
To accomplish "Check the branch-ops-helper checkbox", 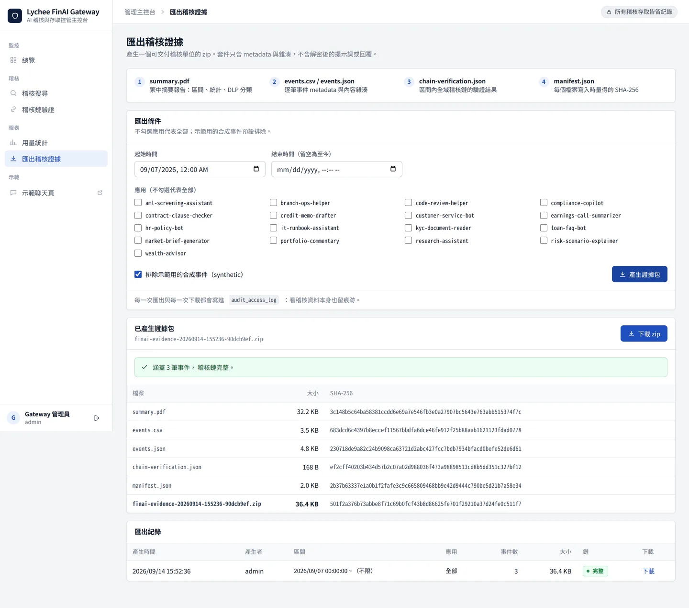I will click(273, 203).
